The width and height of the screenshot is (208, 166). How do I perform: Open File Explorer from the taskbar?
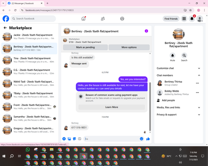click(52, 149)
